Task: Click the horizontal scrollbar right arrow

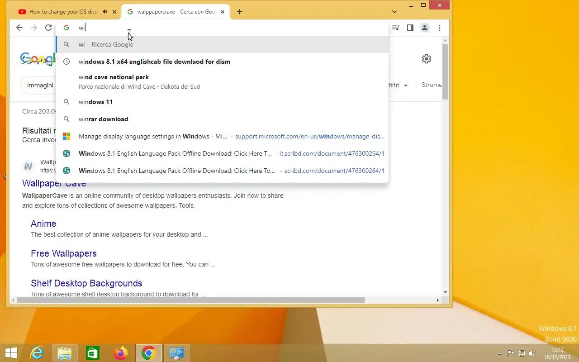Action: [437, 300]
